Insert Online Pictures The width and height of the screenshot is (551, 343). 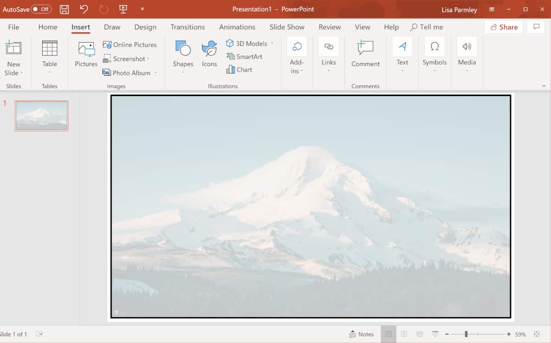(130, 45)
